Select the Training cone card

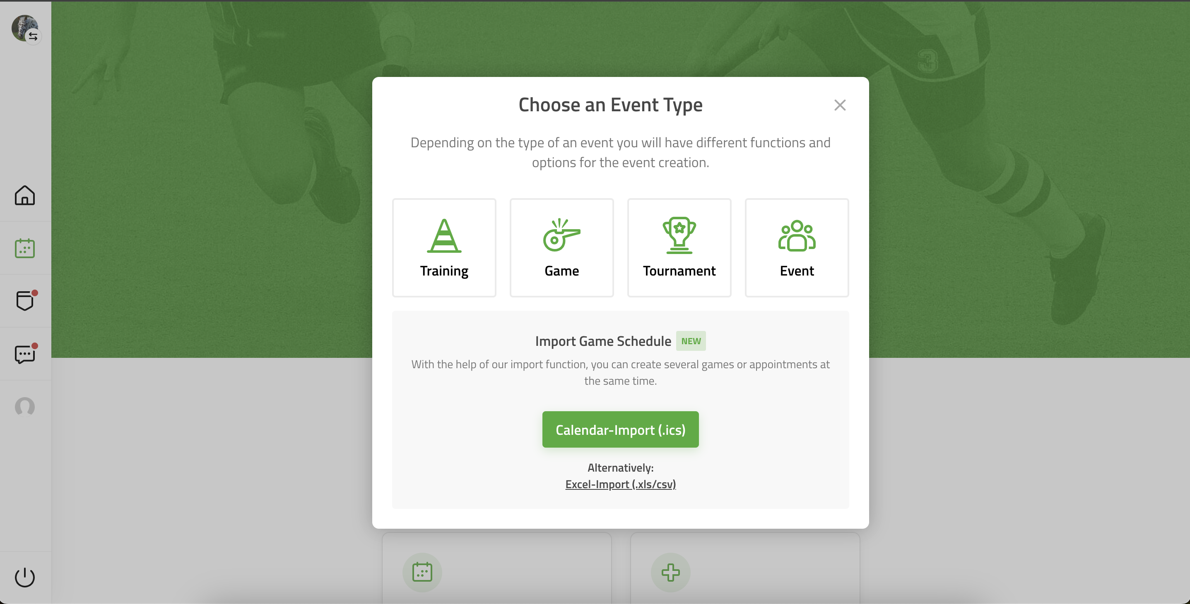tap(444, 248)
